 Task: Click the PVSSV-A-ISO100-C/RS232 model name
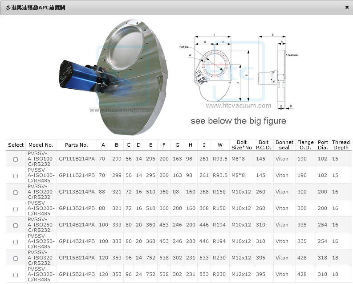[x=41, y=159]
